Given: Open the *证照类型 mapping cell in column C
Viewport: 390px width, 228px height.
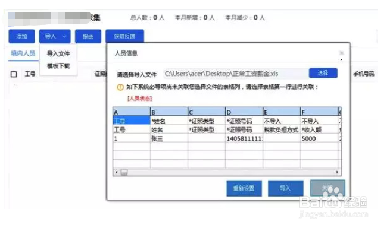Looking at the screenshot, I should [207, 121].
